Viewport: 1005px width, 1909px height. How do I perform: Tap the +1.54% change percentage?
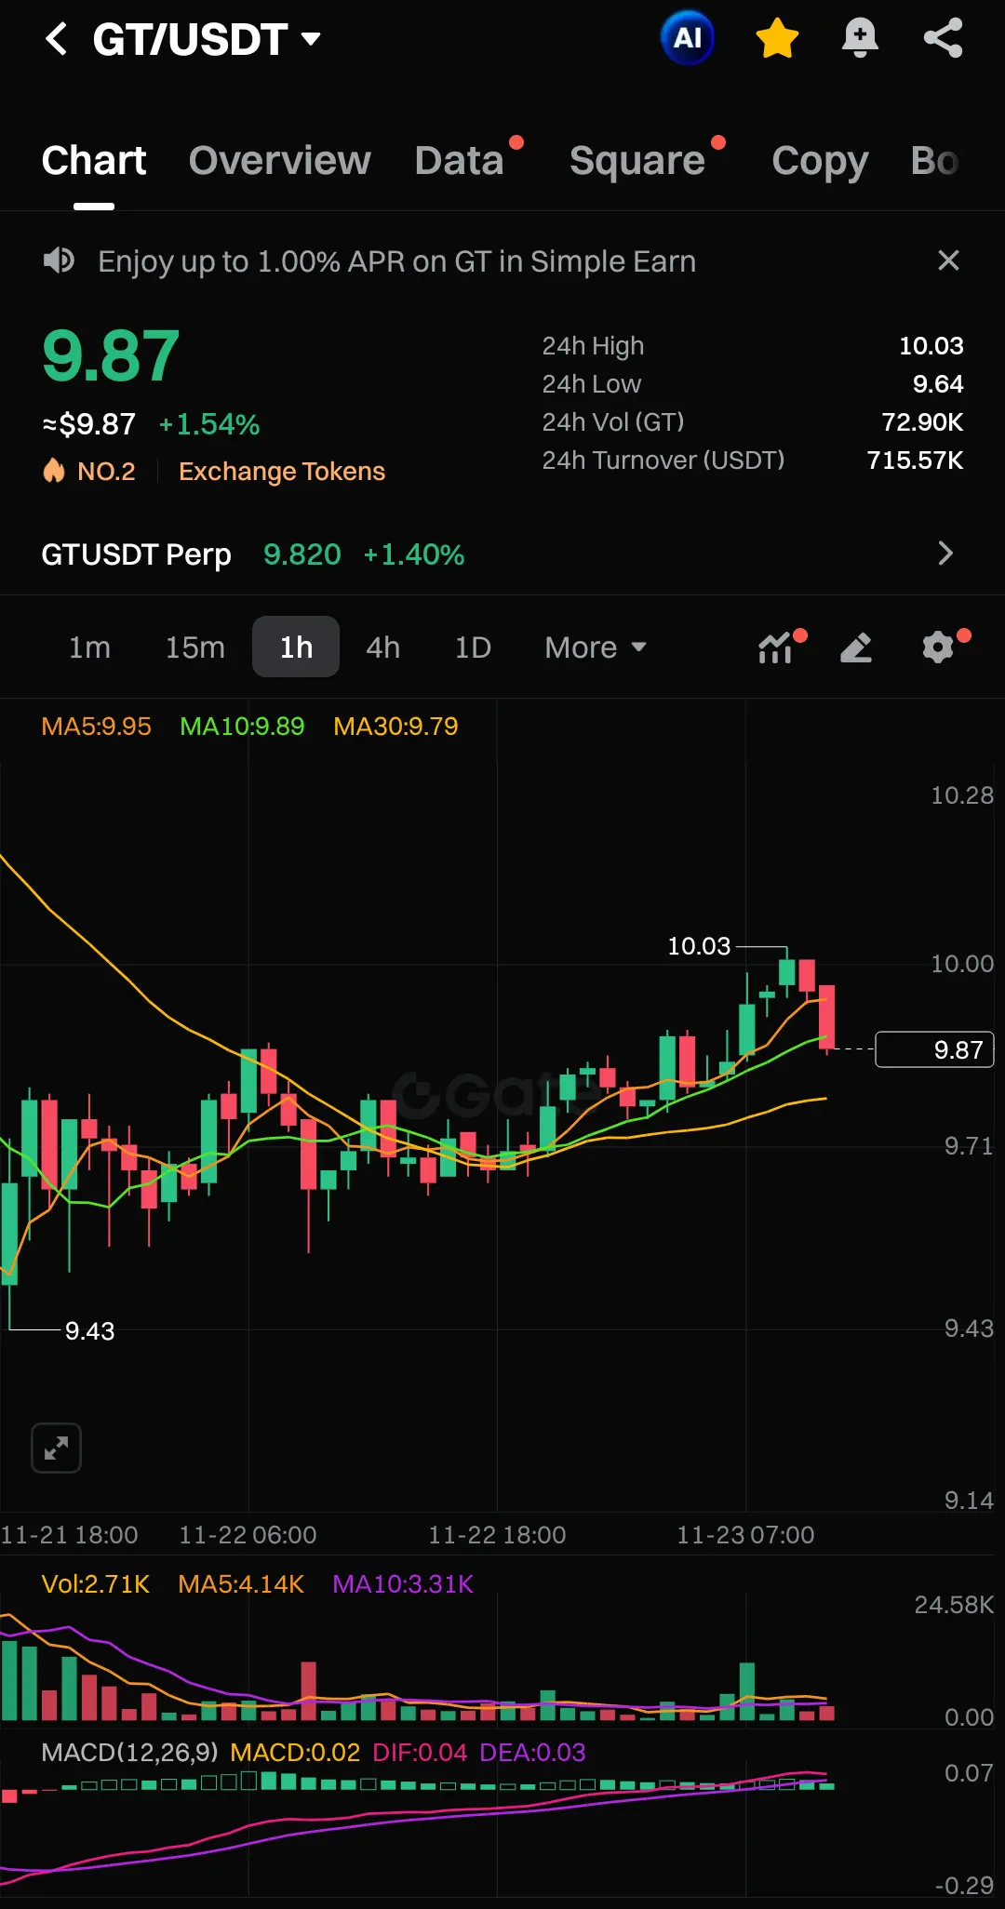coord(209,425)
